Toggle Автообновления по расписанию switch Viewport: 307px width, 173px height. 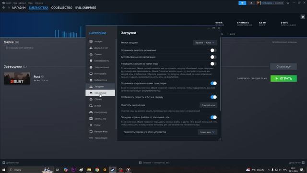click(x=213, y=57)
